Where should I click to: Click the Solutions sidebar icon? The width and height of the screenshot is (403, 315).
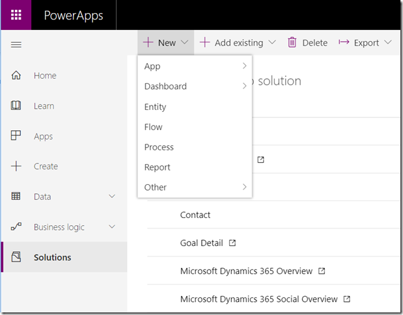tap(16, 257)
